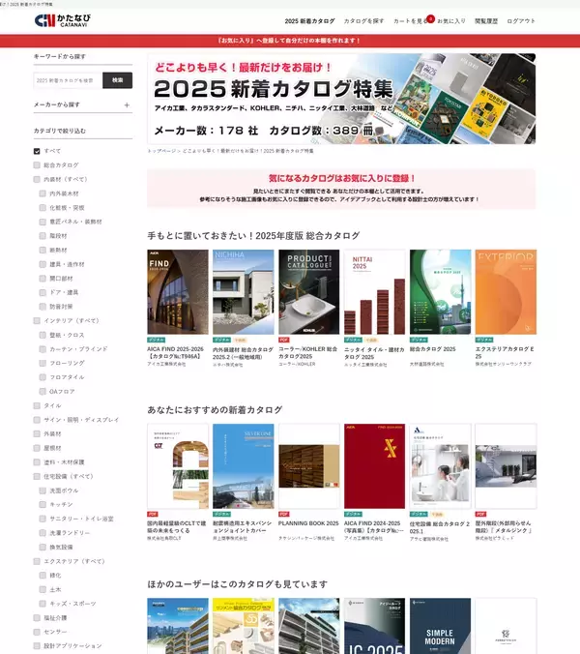Open the SIMPLE MODERN catalog cover thumbnail
Image resolution: width=580 pixels, height=654 pixels.
click(x=441, y=626)
